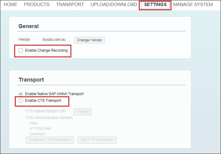The width and height of the screenshot is (221, 154).
Task: Enable Change Recording checkbox
Action: [x=21, y=50]
